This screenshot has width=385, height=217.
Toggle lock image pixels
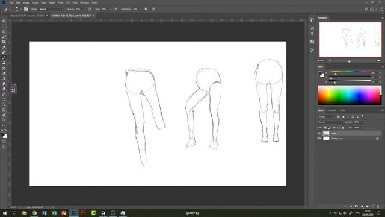coord(330,127)
